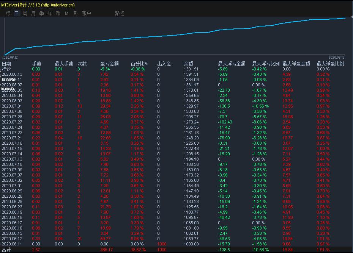Click the floating loss value -22.73
The image size is (353, 253).
click(224, 90)
